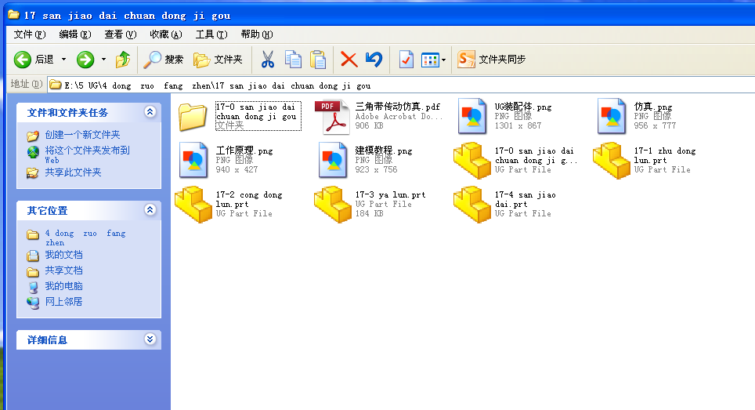Screen dimensions: 755x410
Task: Open 共享文档 link
Action: 63,270
